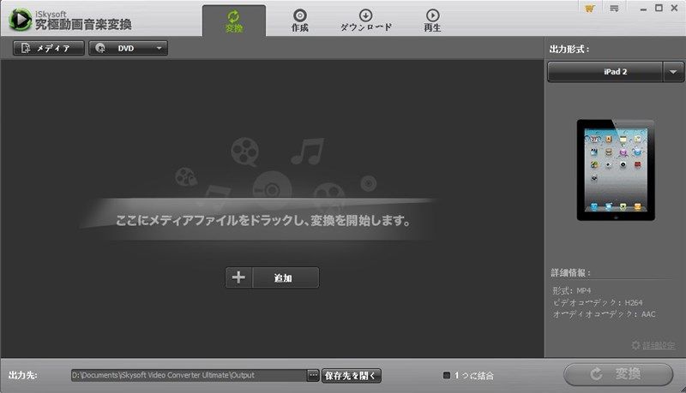This screenshot has height=393, width=686.
Task: Open the ダウンロード tab
Action: tap(366, 21)
